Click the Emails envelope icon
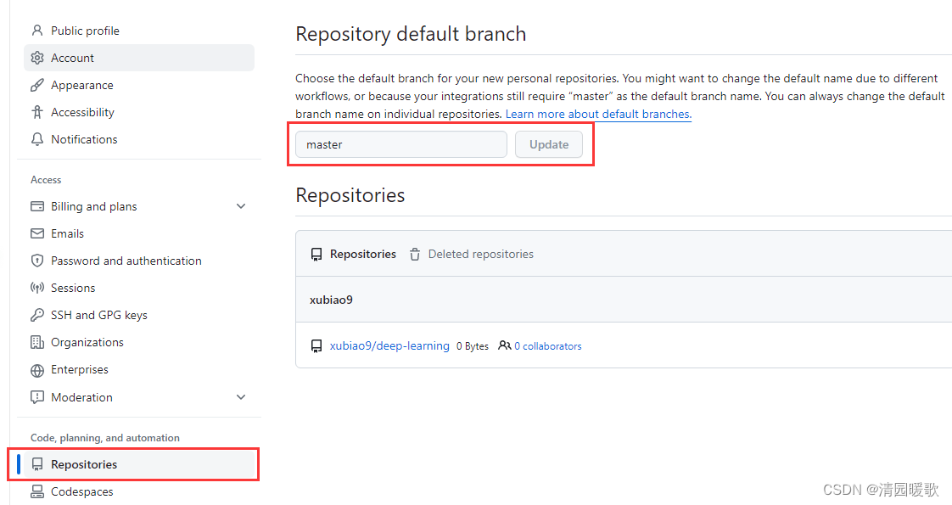Image resolution: width=952 pixels, height=505 pixels. pyautogui.click(x=37, y=233)
